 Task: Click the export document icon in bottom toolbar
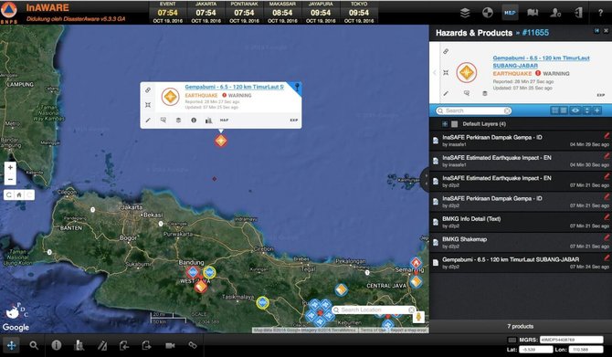pos(146,345)
